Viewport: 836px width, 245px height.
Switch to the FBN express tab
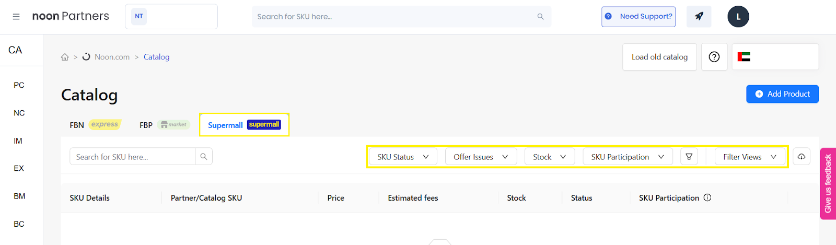[95, 125]
